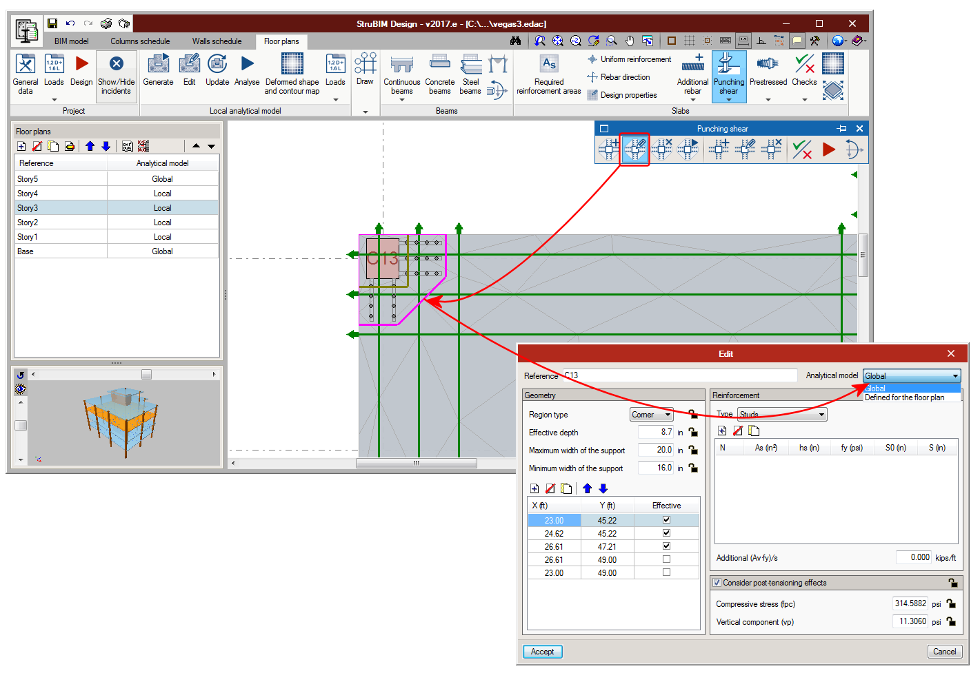The image size is (980, 673).
Task: Open the Region type Corner dropdown
Action: pos(651,415)
